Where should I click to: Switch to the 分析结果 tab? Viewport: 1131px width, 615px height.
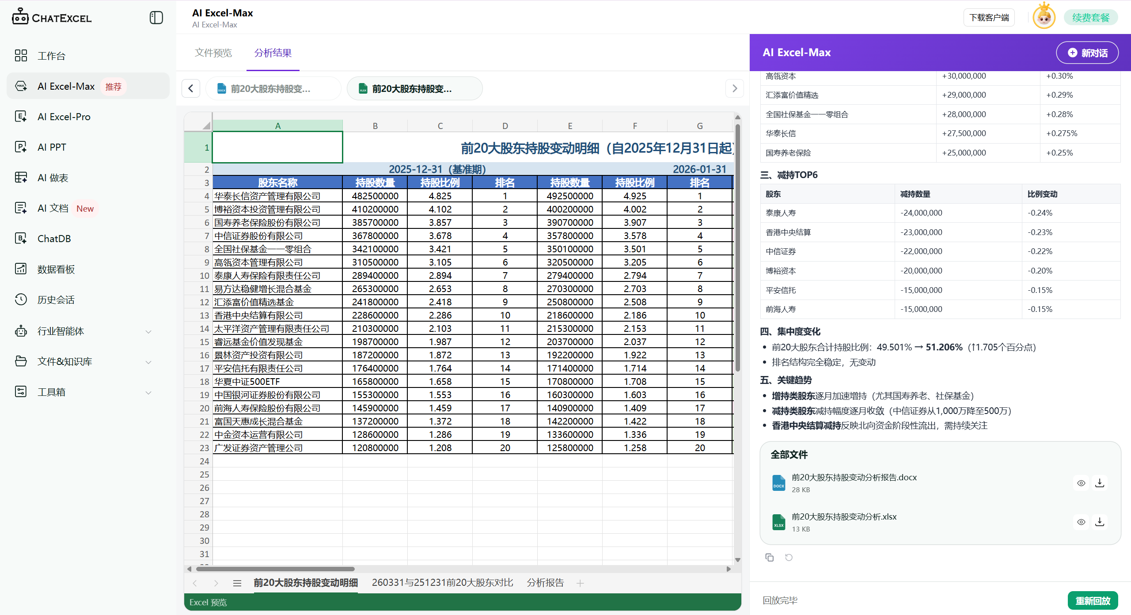coord(273,53)
